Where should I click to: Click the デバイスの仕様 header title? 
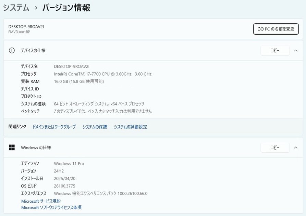click(x=33, y=50)
